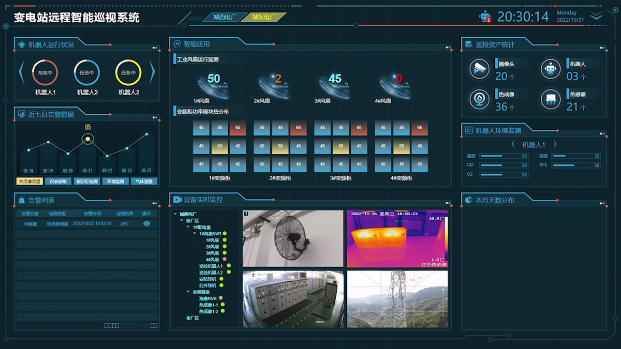Viewport: 621px width, 349px height.
Task: Toggle the 气体泄露 chart filter
Action: click(x=144, y=181)
